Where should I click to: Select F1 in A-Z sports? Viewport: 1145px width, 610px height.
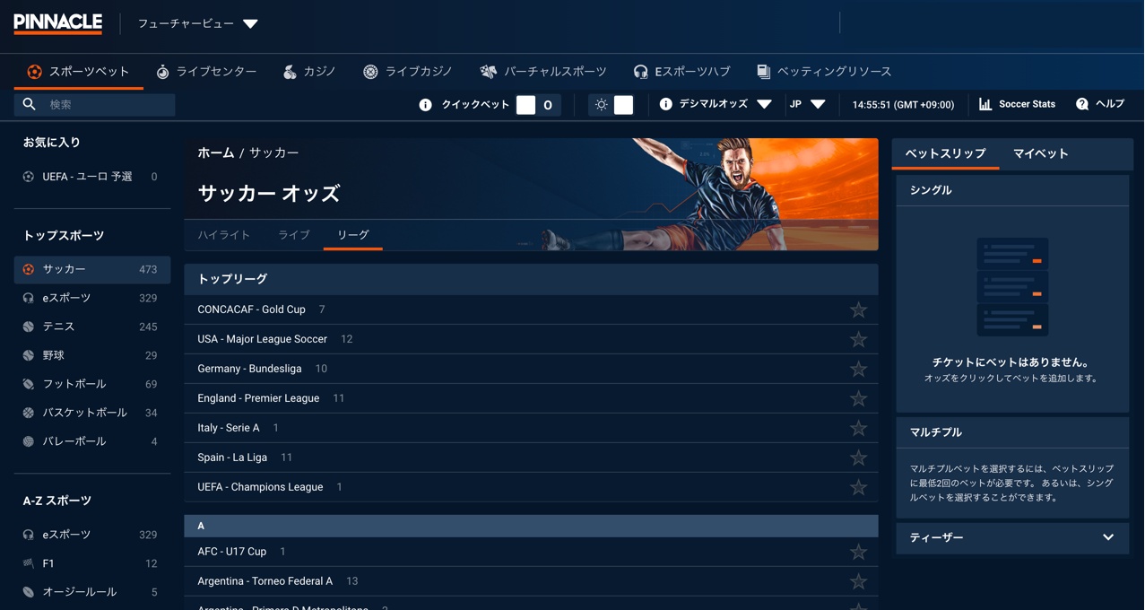point(91,563)
